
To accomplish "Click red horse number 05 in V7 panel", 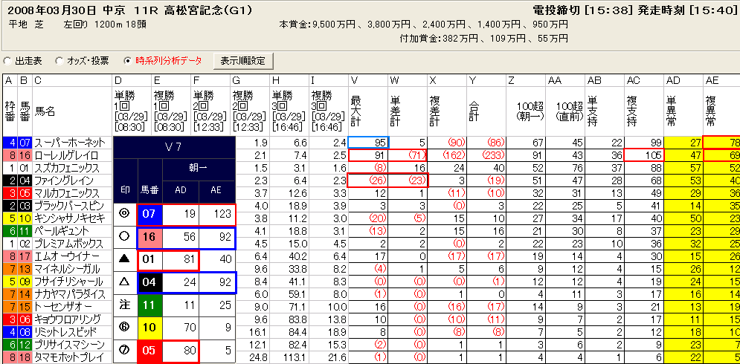I will (x=149, y=351).
